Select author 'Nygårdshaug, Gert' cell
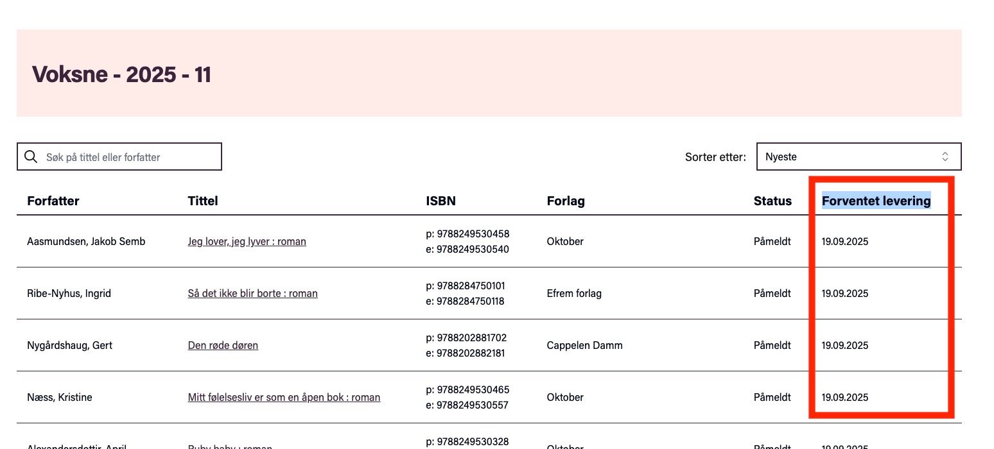The width and height of the screenshot is (994, 449). tap(69, 346)
